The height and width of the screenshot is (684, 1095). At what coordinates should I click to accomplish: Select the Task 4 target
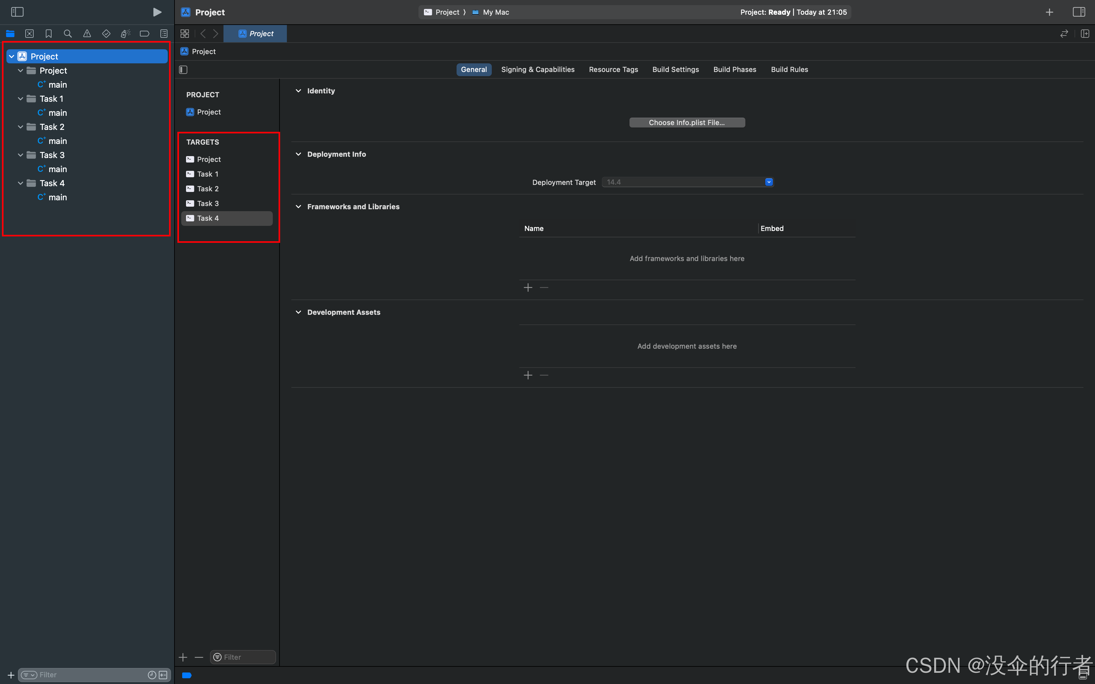(227, 218)
